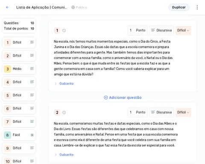Click the lines icon in sidebar row 3 Médio
Image resolution: width=205 pixels, height=164 pixels.
(32, 69)
